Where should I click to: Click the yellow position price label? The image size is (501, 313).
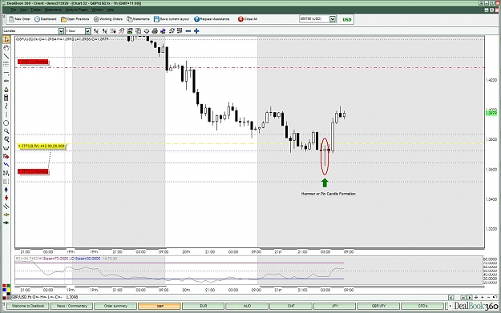coord(41,146)
